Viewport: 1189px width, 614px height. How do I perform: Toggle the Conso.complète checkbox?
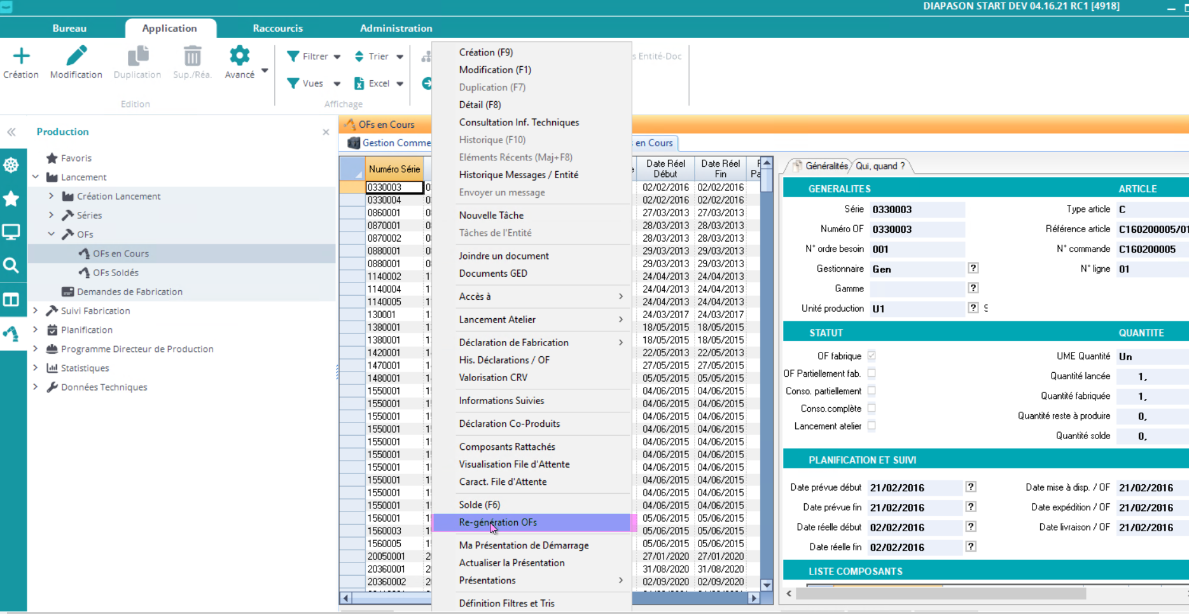tap(872, 408)
